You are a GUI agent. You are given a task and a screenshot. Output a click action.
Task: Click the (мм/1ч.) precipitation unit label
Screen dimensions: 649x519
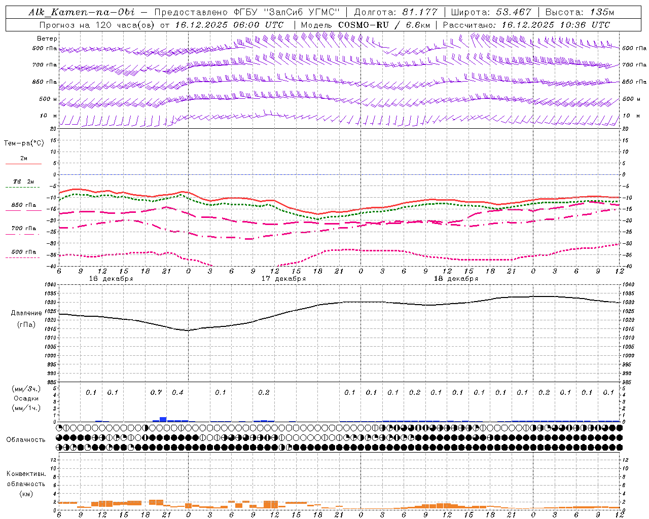coord(26,408)
